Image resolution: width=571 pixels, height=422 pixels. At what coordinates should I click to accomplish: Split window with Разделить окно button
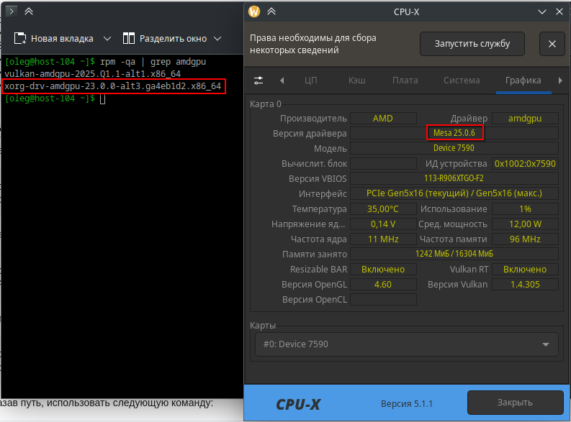[x=165, y=39]
